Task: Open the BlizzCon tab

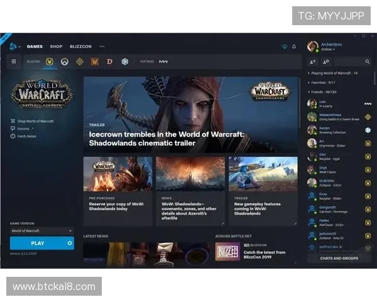Action: [x=80, y=47]
